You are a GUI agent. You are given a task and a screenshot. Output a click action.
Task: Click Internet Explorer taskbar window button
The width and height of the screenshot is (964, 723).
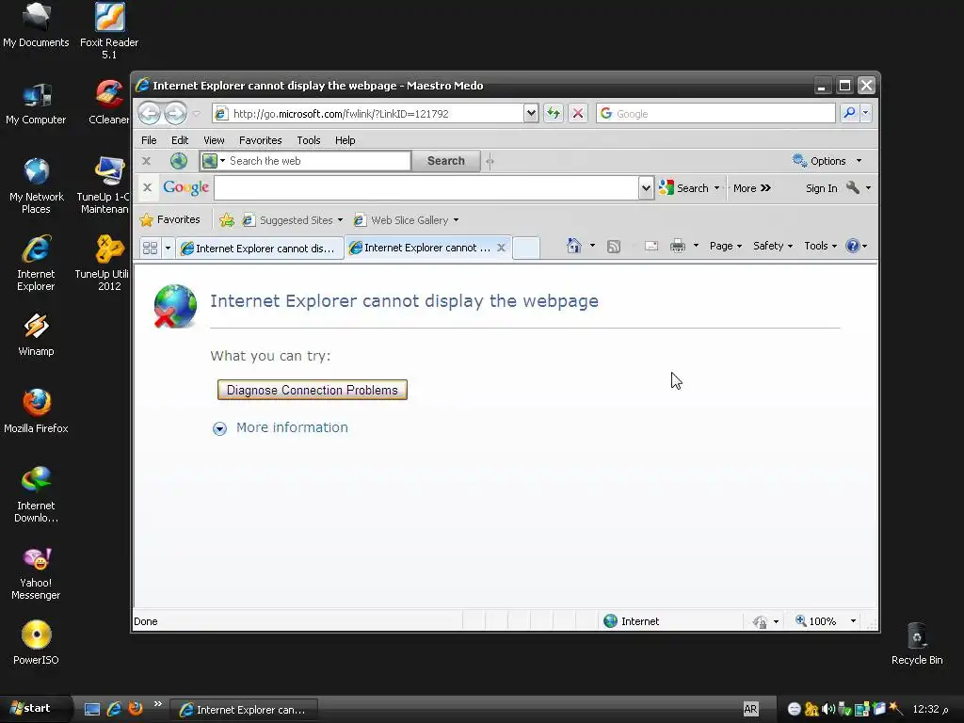coord(244,710)
